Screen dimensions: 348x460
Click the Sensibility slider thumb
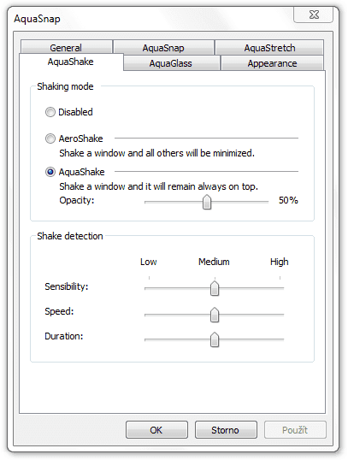point(215,288)
